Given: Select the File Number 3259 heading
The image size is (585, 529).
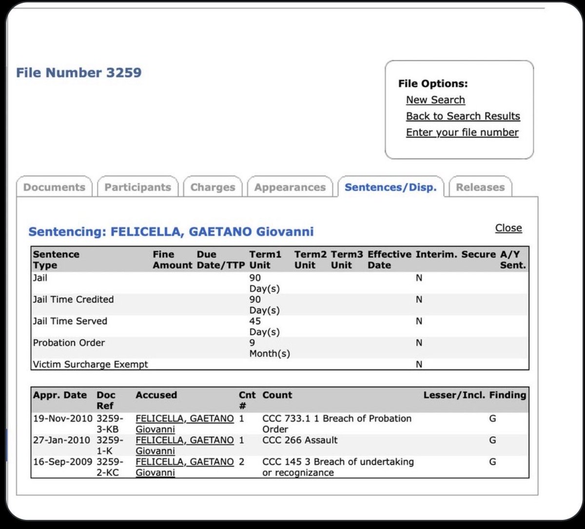Looking at the screenshot, I should (78, 73).
